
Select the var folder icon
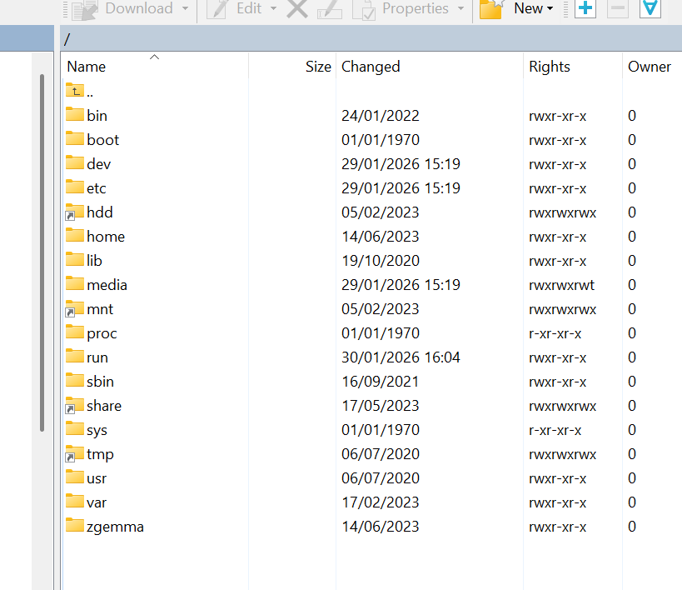point(75,501)
